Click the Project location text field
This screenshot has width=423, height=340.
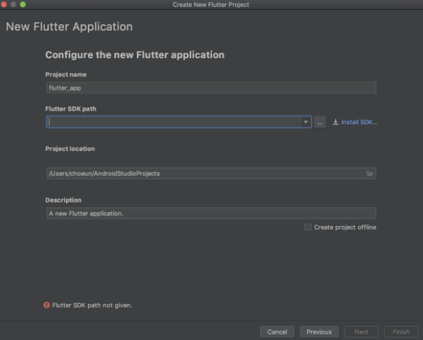(x=211, y=174)
